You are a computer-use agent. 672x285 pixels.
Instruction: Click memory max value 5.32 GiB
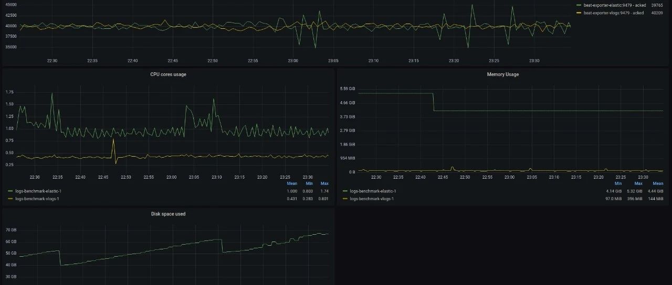(635, 191)
